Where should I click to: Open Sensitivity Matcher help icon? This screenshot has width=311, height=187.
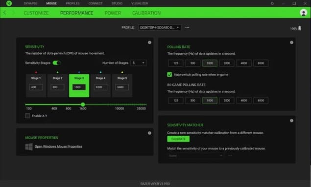tap(291, 121)
